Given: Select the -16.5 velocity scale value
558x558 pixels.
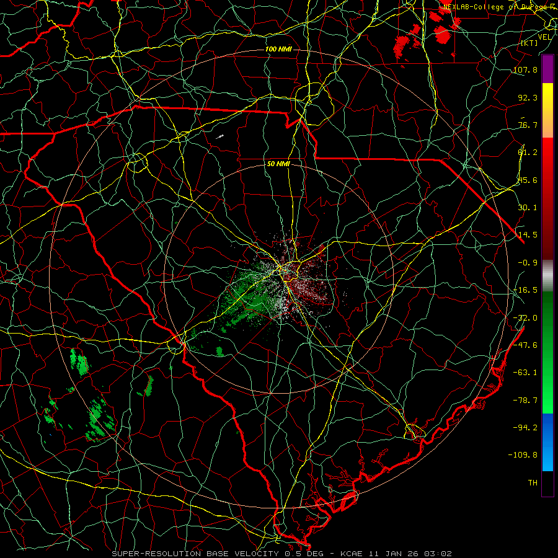Looking at the screenshot, I should [525, 290].
